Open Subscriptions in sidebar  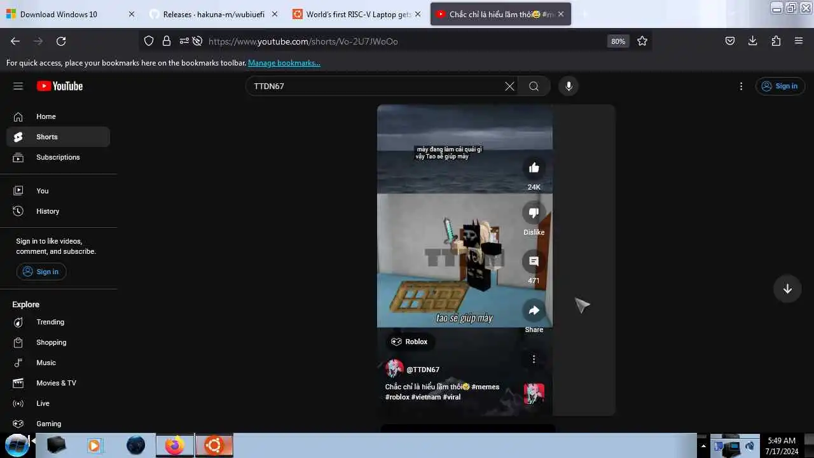pyautogui.click(x=58, y=157)
